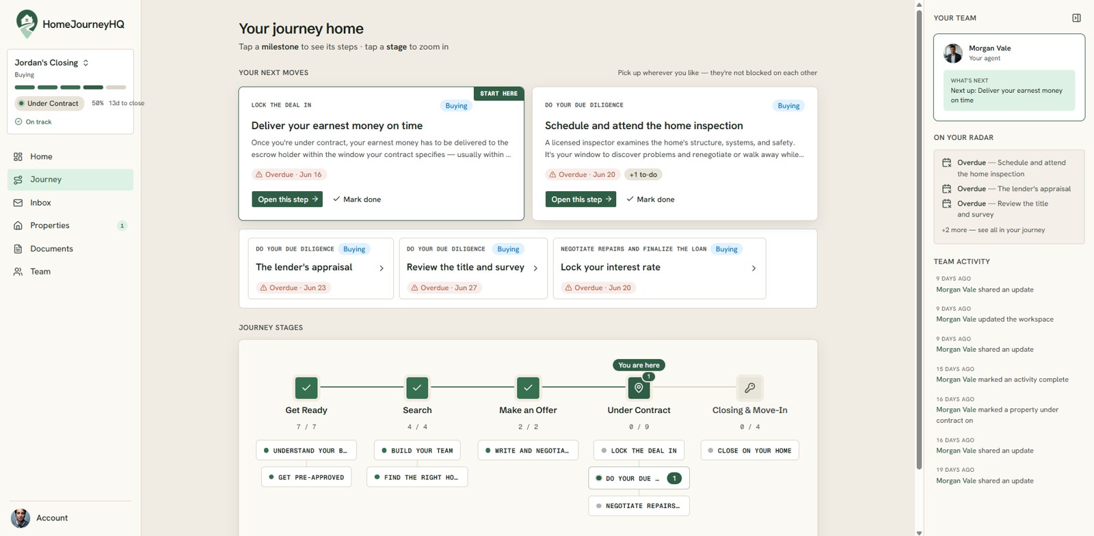Click the Properties house icon
The image size is (1094, 536).
18,225
